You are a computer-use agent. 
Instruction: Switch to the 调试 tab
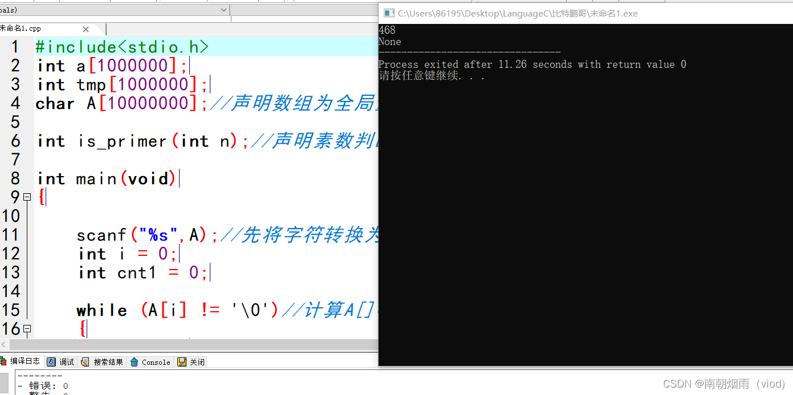[x=61, y=362]
